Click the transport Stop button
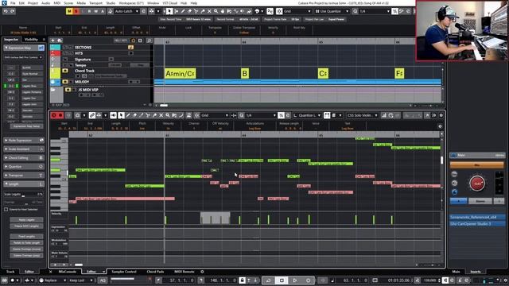The width and height of the screenshot is (509, 286). pyautogui.click(x=282, y=280)
